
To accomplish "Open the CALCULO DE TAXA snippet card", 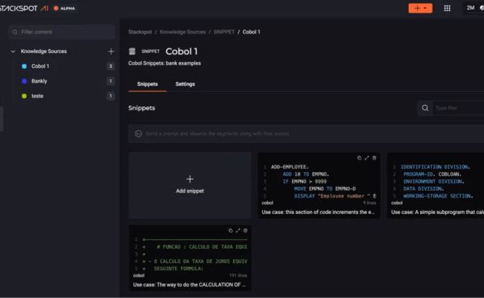I will coord(190,259).
